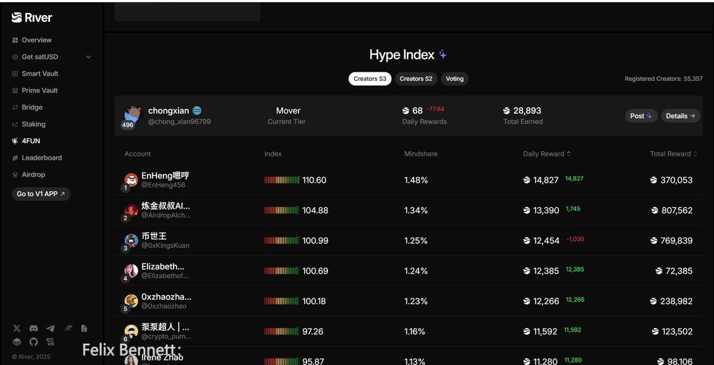714x365 pixels.
Task: Click the index bar for the 97.26 row
Action: coord(282,331)
